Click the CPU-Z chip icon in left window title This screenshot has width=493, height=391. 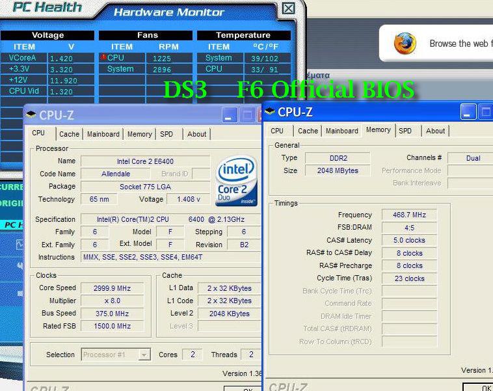(31, 115)
